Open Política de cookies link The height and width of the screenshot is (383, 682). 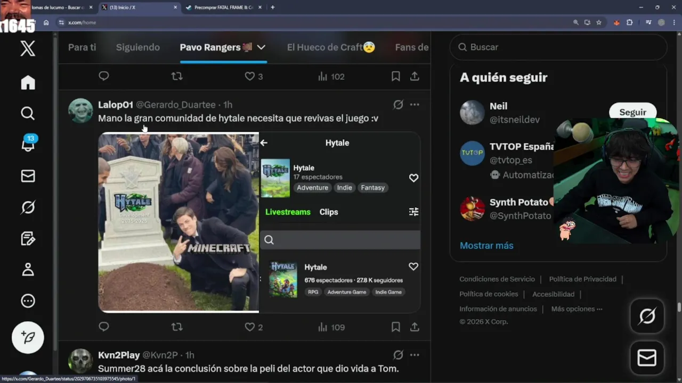489,294
